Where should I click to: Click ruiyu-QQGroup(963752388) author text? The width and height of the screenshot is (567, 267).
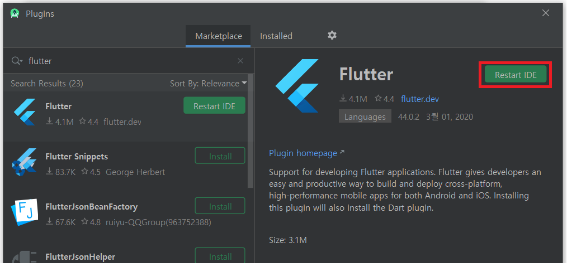[x=158, y=222]
